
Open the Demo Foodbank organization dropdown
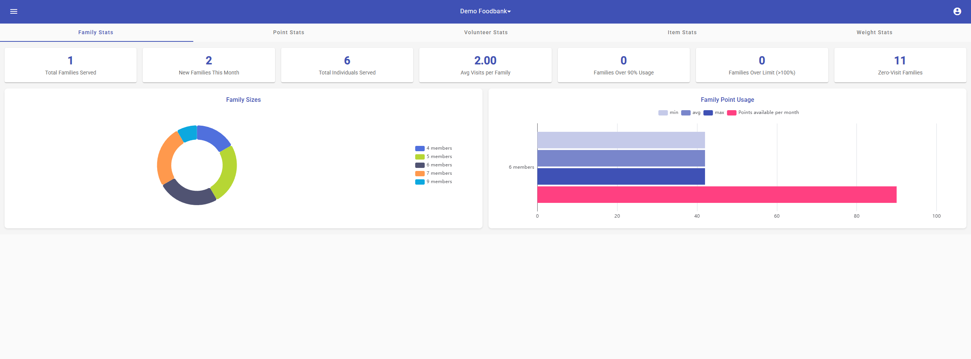click(x=484, y=11)
